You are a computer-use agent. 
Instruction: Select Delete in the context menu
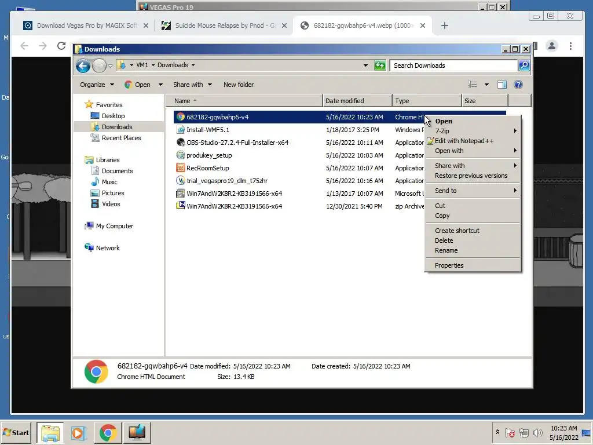(x=473, y=240)
